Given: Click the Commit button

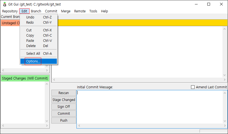Looking at the screenshot, I should coord(64,114).
